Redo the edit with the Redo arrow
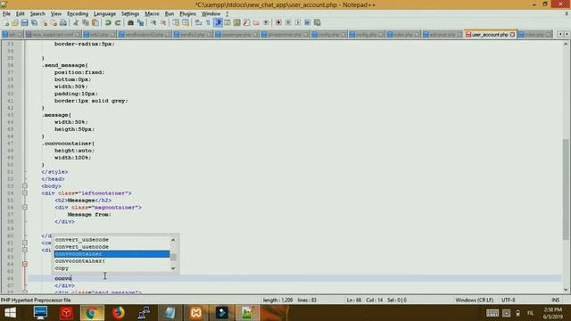This screenshot has height=321, width=571. [x=118, y=23]
